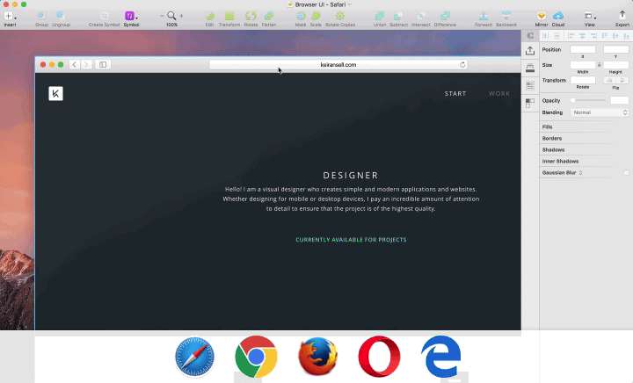This screenshot has width=633, height=383.
Task: Click the Safari mockup forward arrow
Action: (86, 64)
